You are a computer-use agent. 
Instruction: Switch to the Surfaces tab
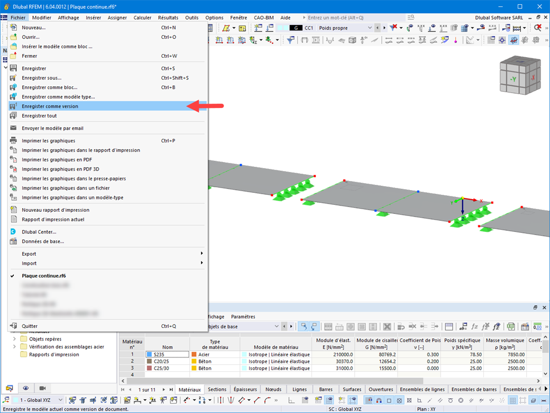pyautogui.click(x=352, y=389)
